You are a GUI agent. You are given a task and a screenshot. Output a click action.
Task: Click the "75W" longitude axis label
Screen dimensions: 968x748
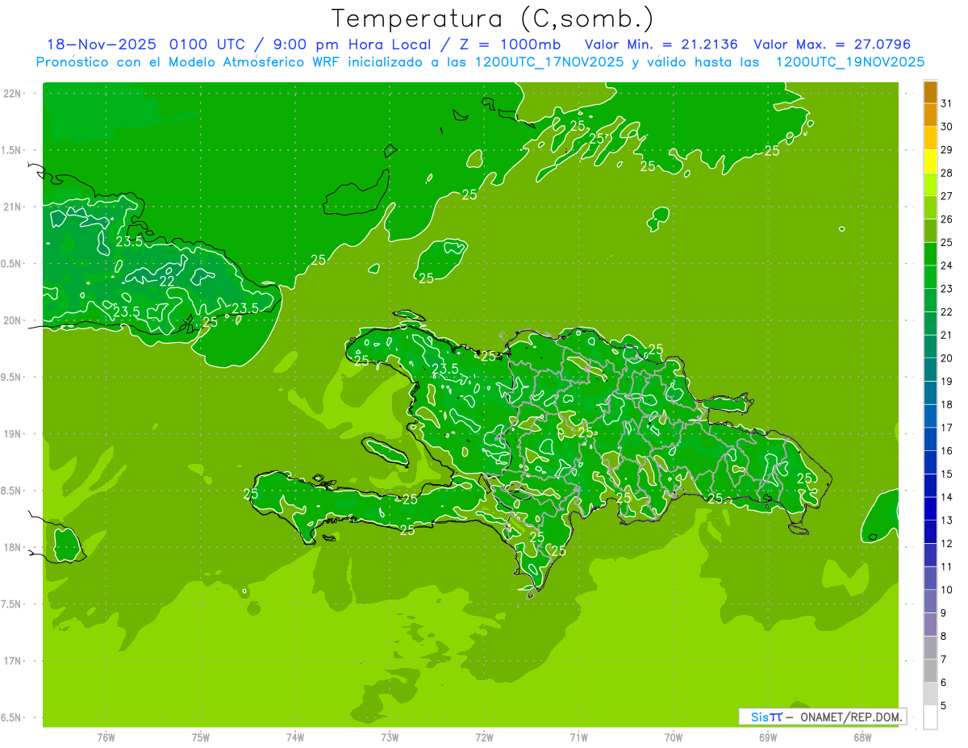[x=201, y=738]
